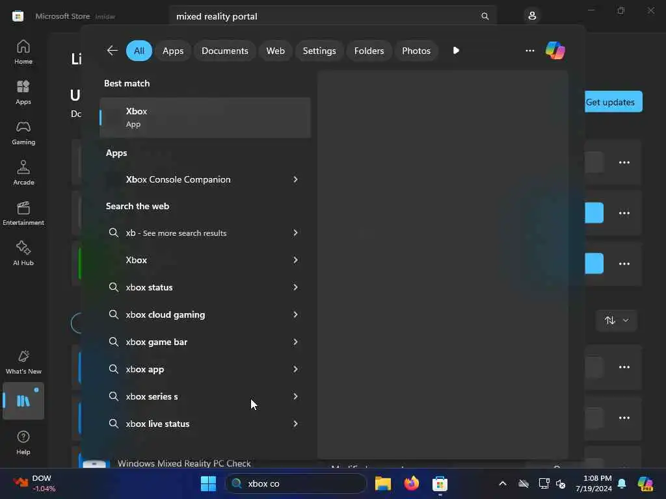Click 'Xbox Console Companion' app result
The height and width of the screenshot is (499, 666).
pos(178,179)
